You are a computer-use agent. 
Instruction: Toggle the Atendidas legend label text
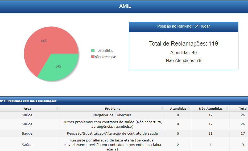tap(105, 51)
